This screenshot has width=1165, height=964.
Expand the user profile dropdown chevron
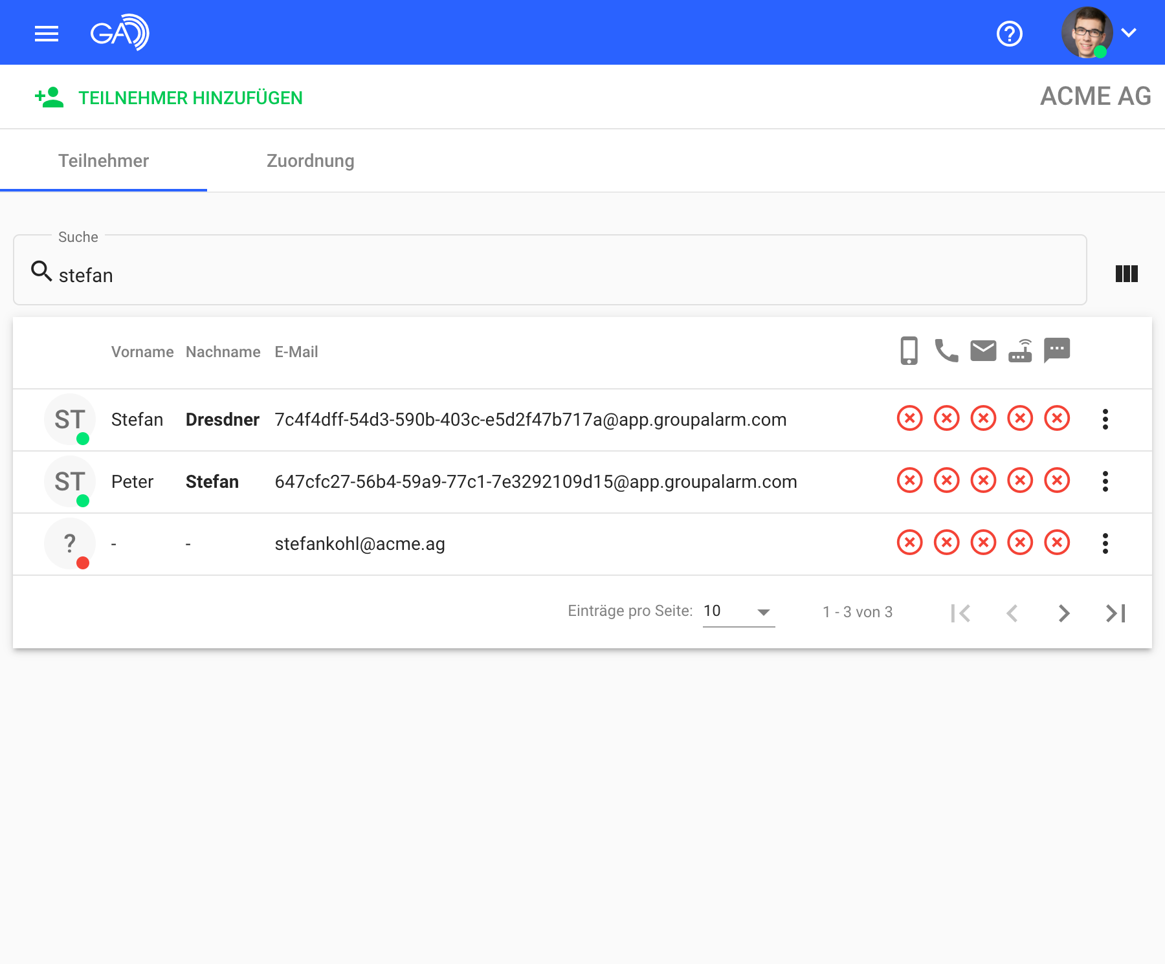coord(1129,33)
